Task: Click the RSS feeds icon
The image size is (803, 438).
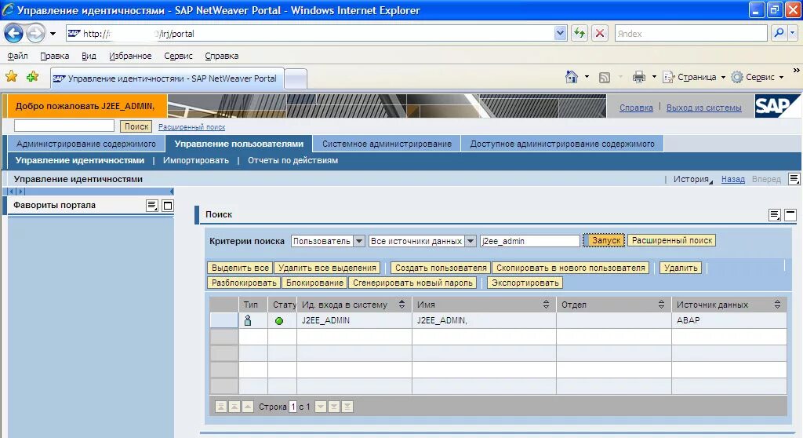Action: coord(605,78)
